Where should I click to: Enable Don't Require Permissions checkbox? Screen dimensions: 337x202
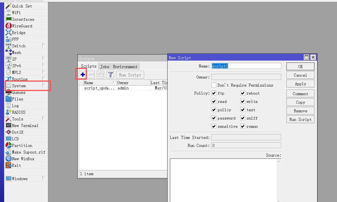214,85
